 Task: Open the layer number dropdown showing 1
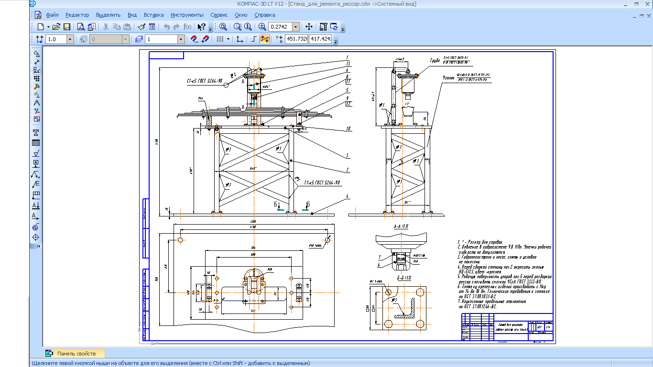point(181,39)
